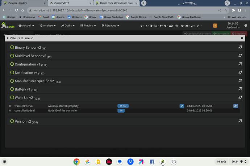Click the power plug summary icon

pos(166,26)
